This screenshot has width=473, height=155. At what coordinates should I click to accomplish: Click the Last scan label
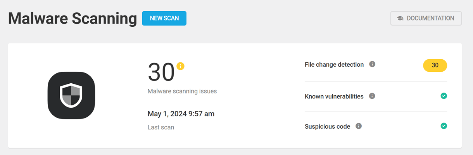click(x=161, y=127)
